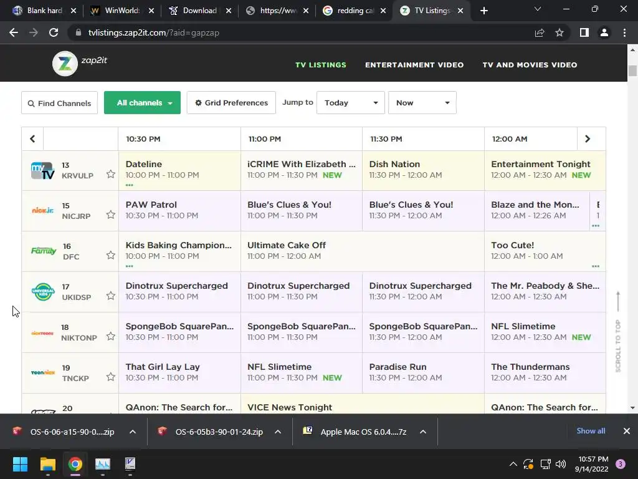Reload the page

(x=54, y=32)
